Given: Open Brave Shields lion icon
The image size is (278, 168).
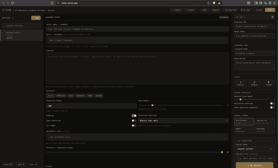Looking at the screenshot, I should [x=214, y=3].
